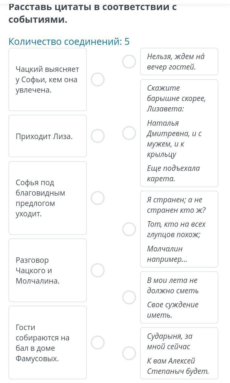Select connector circle for 'Гости собираются на бал'
Screen dimensions: 230x383
pyautogui.click(x=98, y=342)
